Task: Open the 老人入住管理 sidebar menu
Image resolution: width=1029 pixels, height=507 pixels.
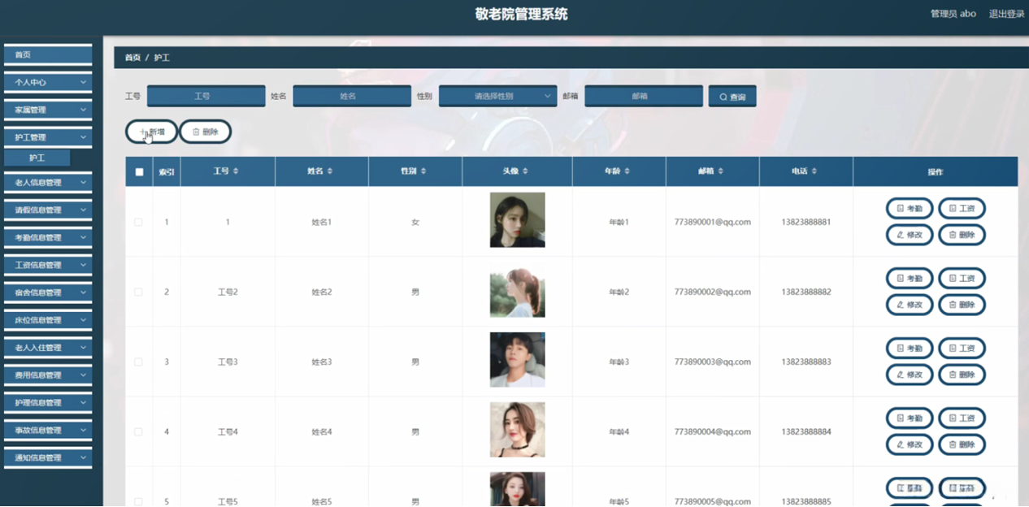Action: pyautogui.click(x=48, y=348)
